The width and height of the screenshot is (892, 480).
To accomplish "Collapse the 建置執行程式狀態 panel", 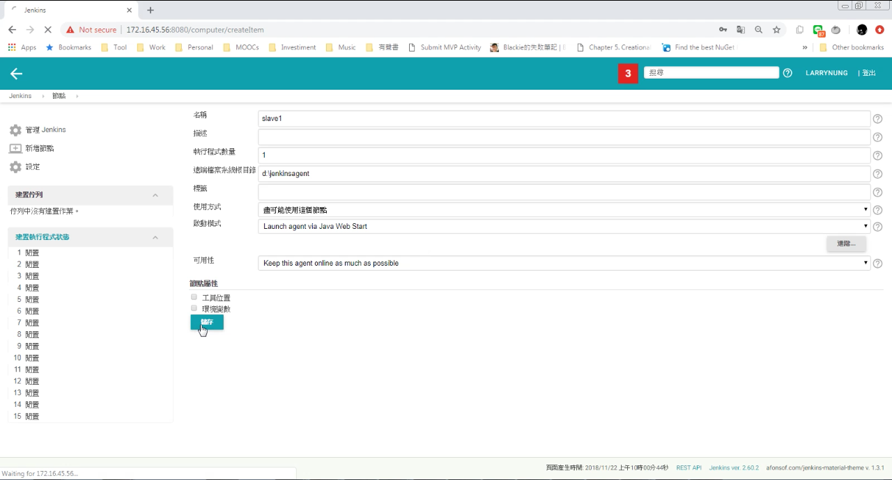I will tap(155, 237).
